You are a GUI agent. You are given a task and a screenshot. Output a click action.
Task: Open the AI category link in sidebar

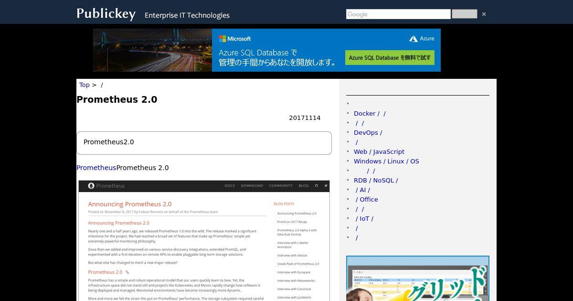[x=362, y=190]
